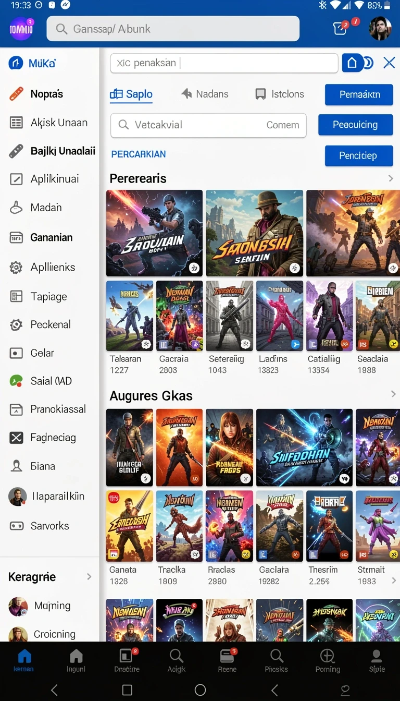Switch to the Istclons tab

[x=280, y=94]
